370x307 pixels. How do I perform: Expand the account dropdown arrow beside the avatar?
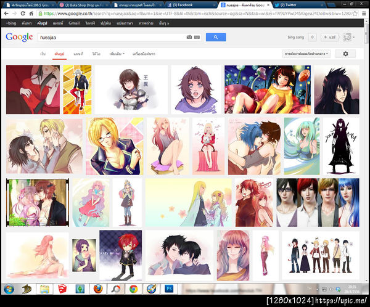[x=354, y=37]
